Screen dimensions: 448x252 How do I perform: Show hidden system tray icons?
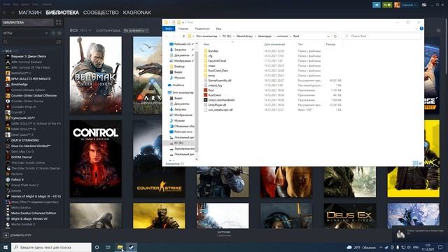(x=381, y=247)
